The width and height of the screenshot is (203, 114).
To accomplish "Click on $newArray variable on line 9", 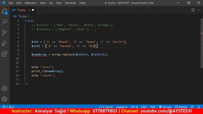I will pos(39,54).
